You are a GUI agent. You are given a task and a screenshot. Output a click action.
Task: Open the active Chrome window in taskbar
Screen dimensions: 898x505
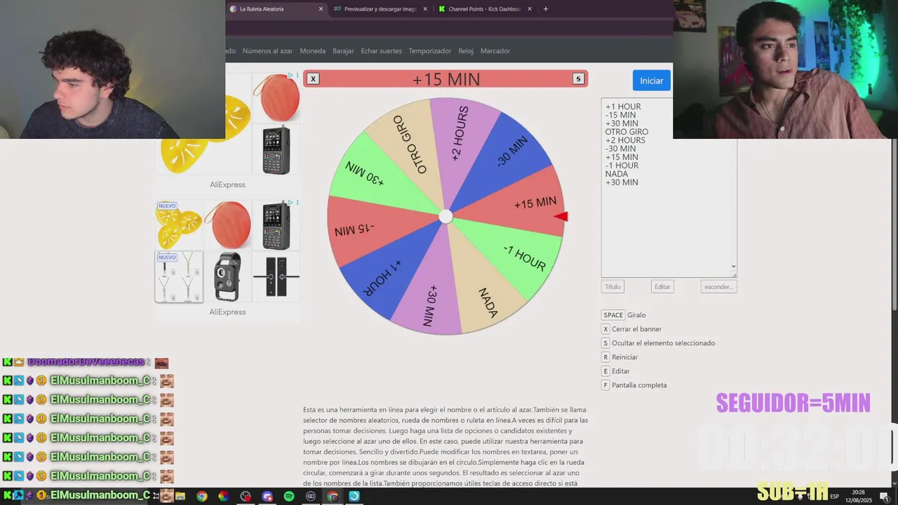(x=333, y=497)
